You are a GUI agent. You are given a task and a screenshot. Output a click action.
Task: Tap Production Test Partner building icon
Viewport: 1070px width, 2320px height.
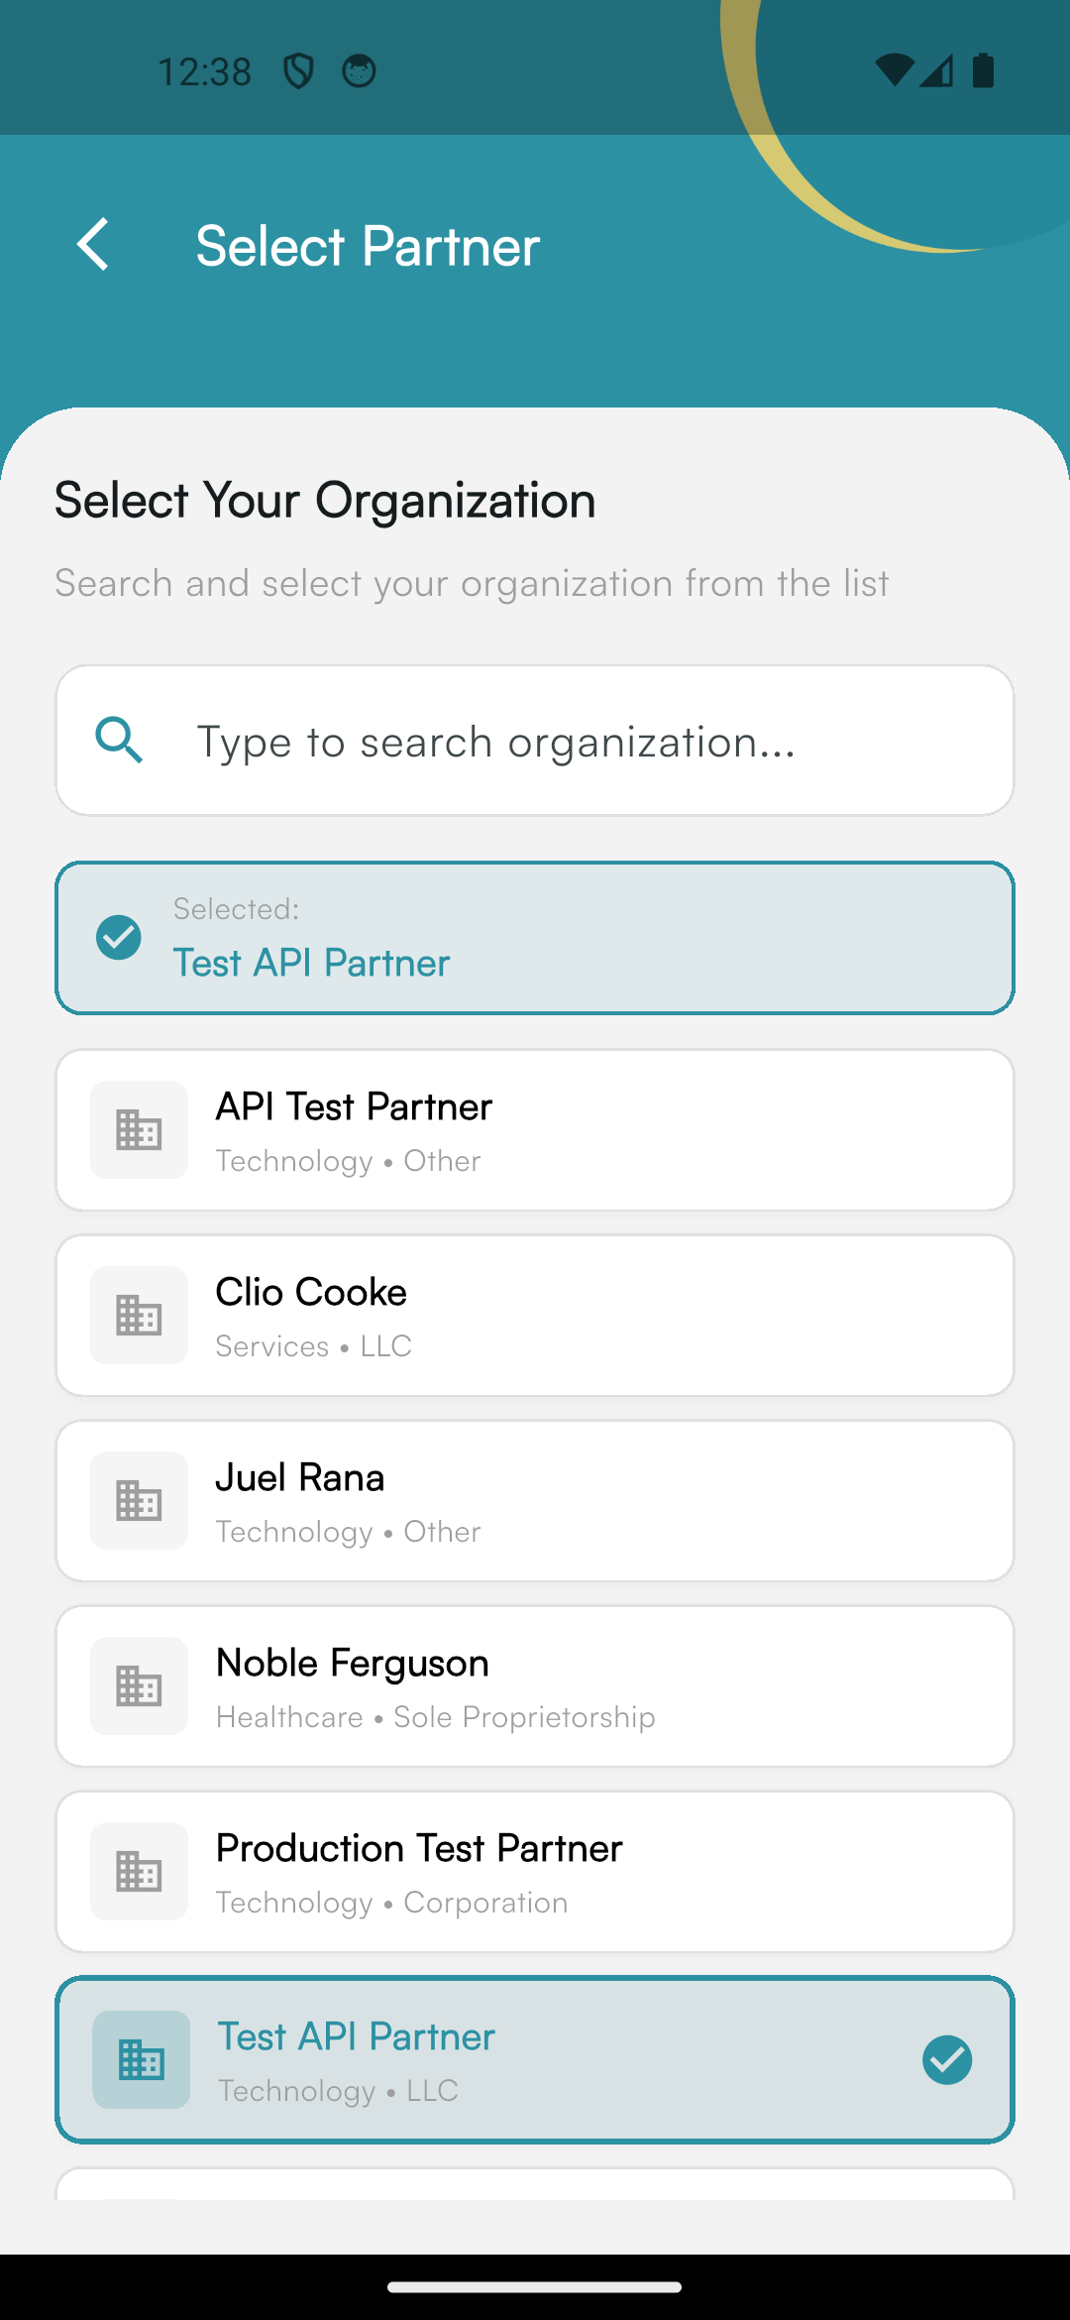coord(139,1872)
